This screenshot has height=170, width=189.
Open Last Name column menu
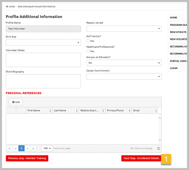click(x=77, y=111)
